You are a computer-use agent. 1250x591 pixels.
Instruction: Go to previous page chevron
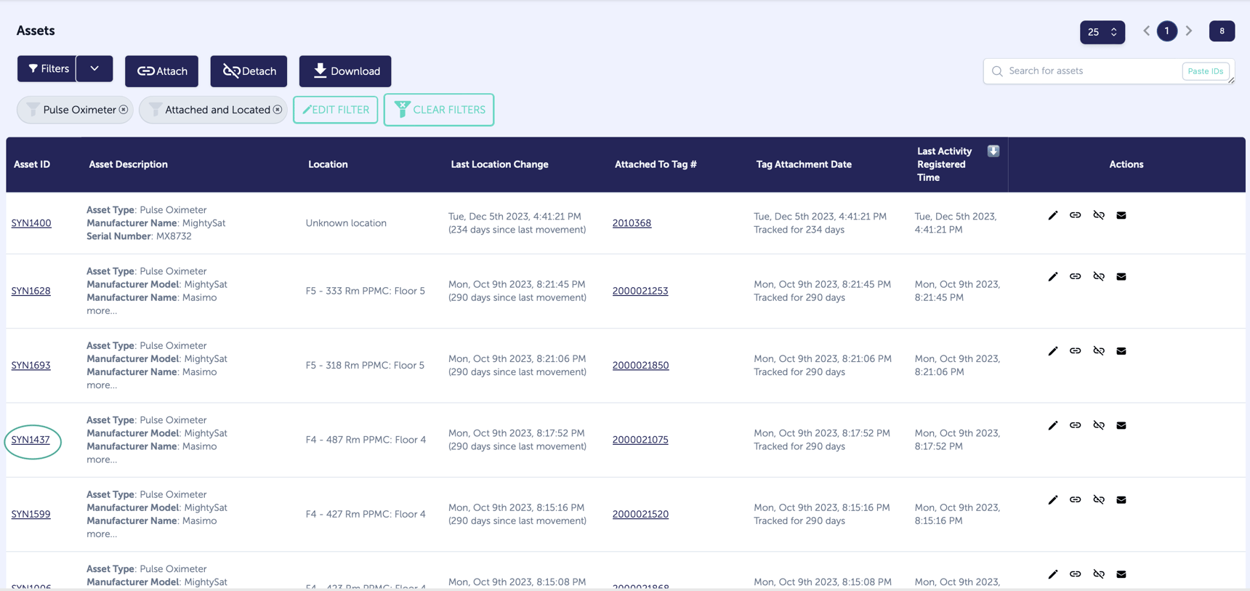pyautogui.click(x=1146, y=31)
